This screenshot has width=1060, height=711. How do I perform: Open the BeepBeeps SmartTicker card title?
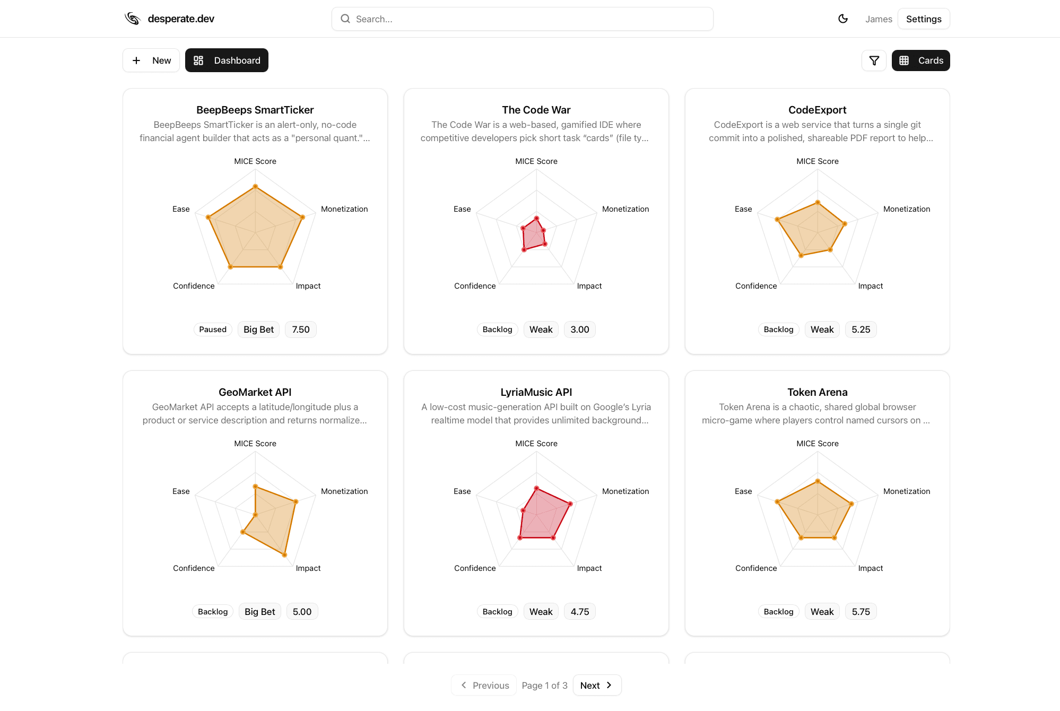[255, 110]
